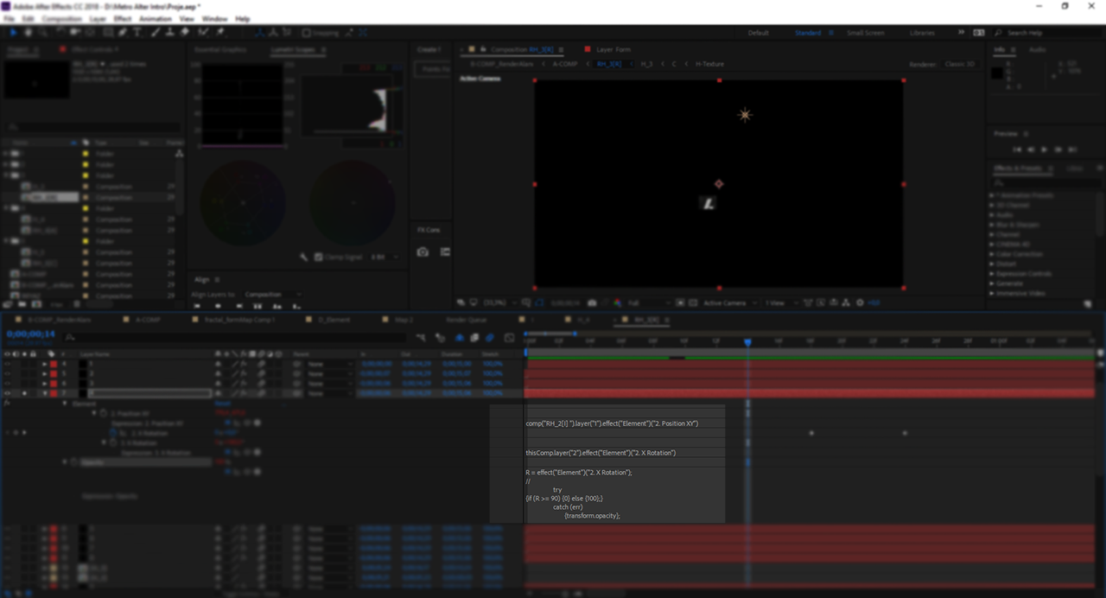
Task: Select the Zoom magnifier tool
Action: (43, 33)
